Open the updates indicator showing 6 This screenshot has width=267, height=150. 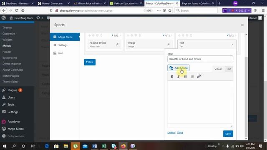point(40,18)
